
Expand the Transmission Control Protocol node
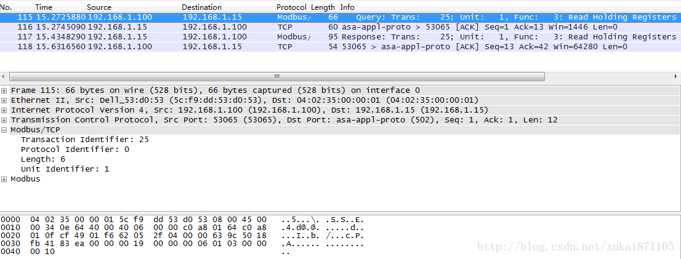click(4, 120)
